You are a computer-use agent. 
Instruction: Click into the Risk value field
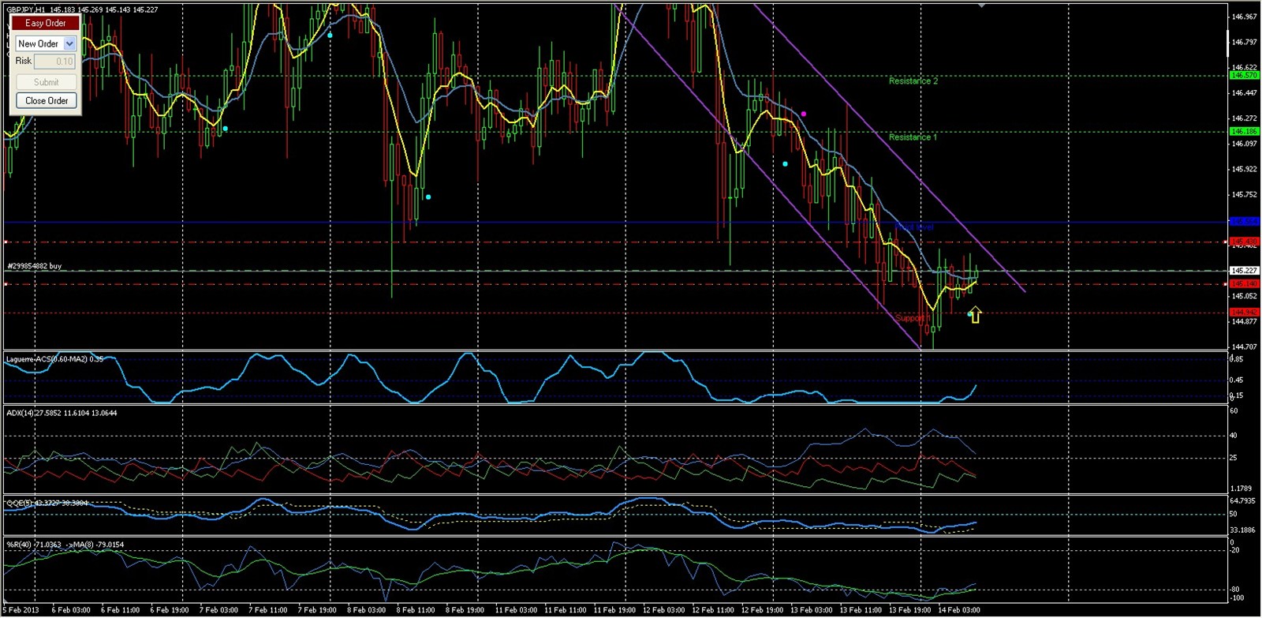(x=54, y=62)
